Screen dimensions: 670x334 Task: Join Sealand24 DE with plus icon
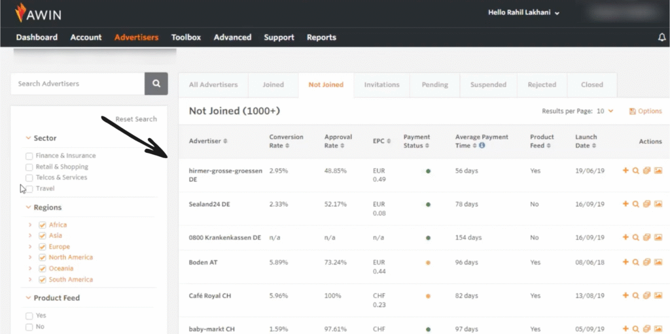pos(626,204)
